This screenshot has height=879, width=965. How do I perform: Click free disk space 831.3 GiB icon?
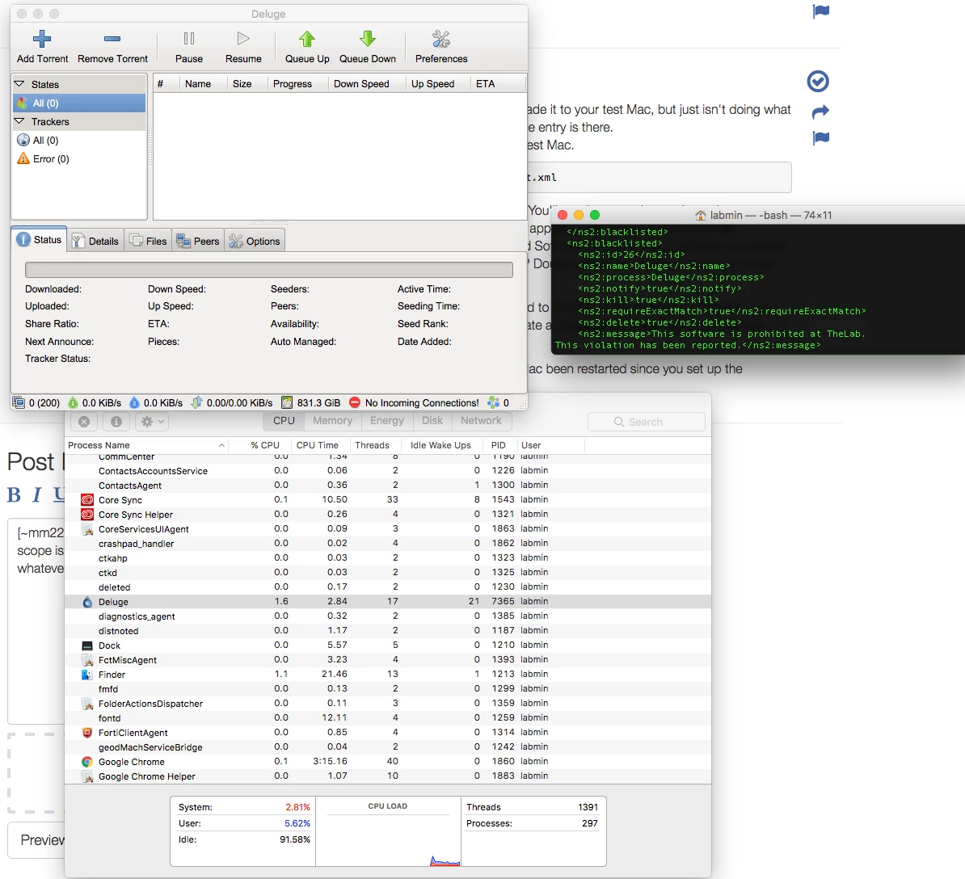pos(287,403)
